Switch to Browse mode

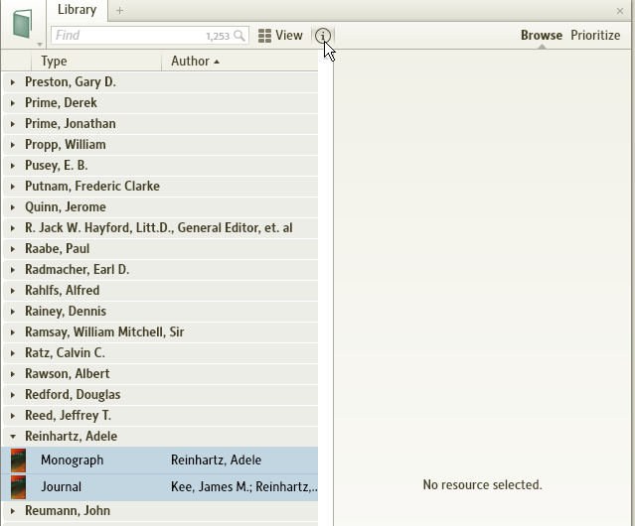click(x=541, y=35)
